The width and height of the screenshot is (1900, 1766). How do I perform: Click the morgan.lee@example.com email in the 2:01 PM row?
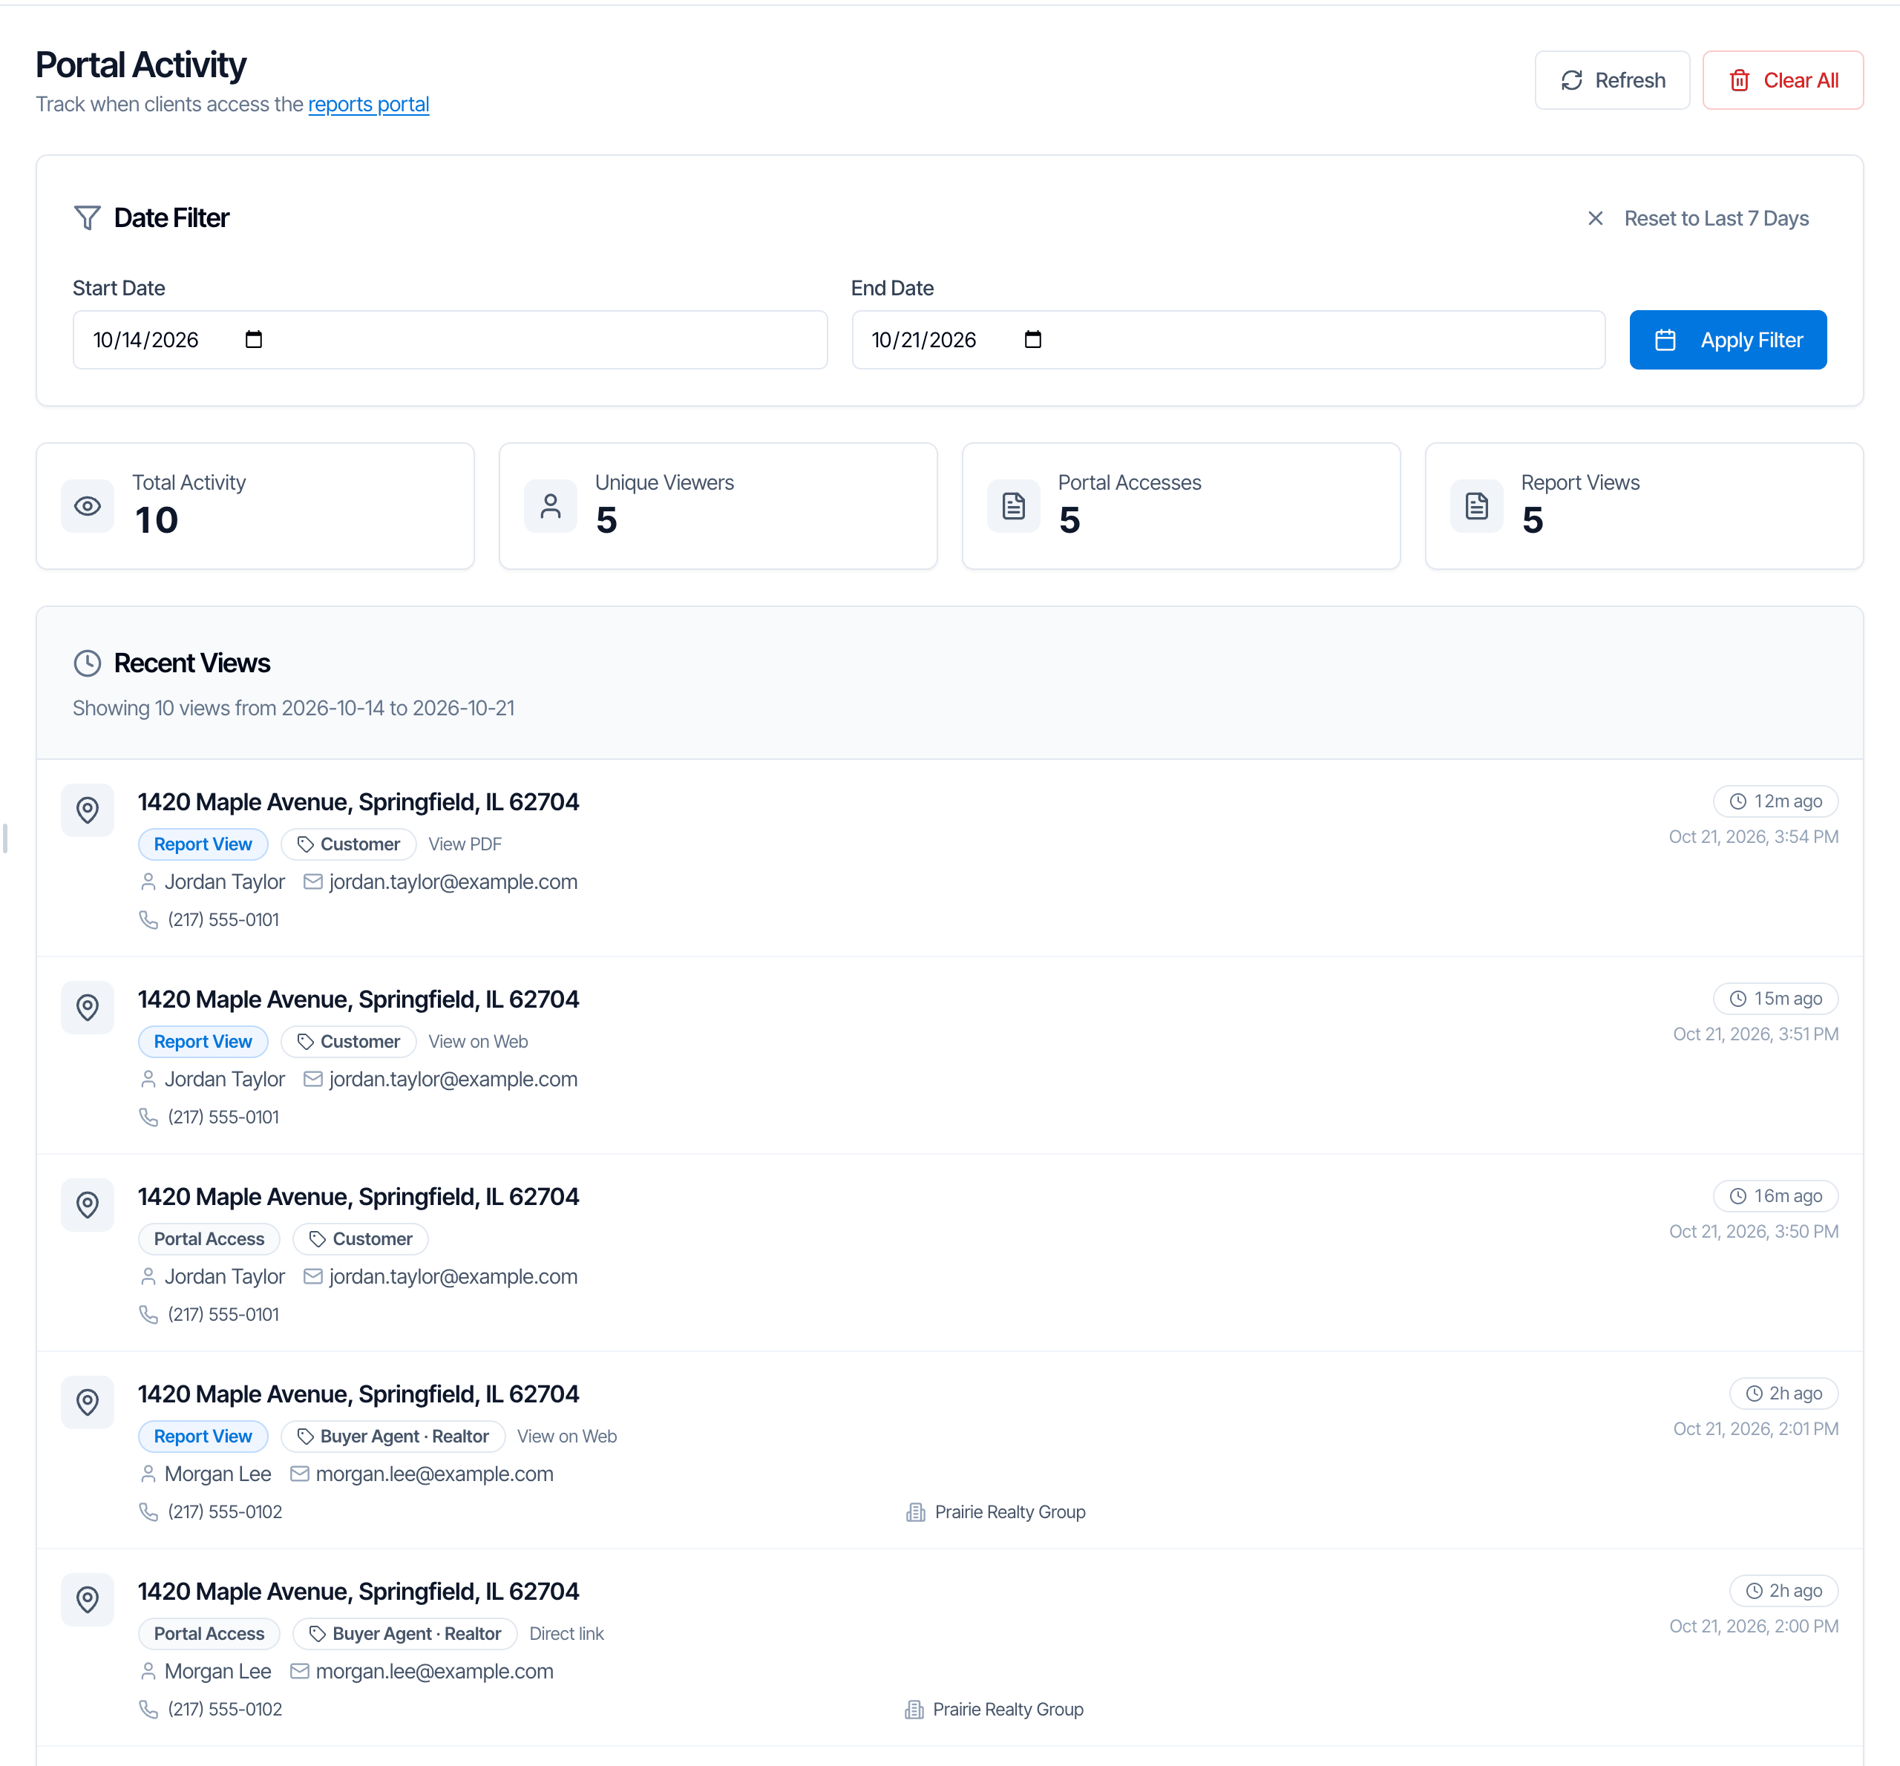click(x=435, y=1474)
